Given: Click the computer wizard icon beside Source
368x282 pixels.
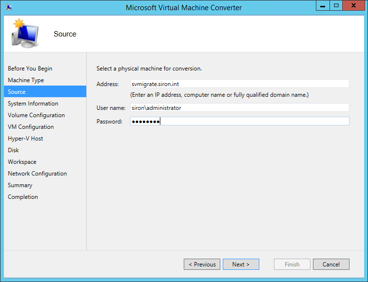Looking at the screenshot, I should 25,34.
